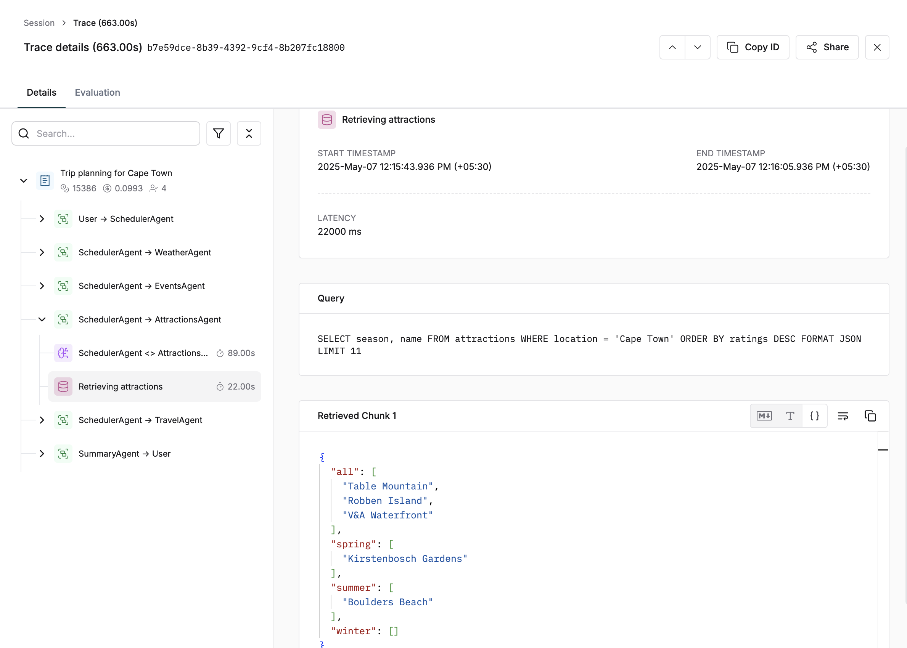The height and width of the screenshot is (648, 907).
Task: Collapse the Trip planning for Cape Town tree
Action: [24, 180]
